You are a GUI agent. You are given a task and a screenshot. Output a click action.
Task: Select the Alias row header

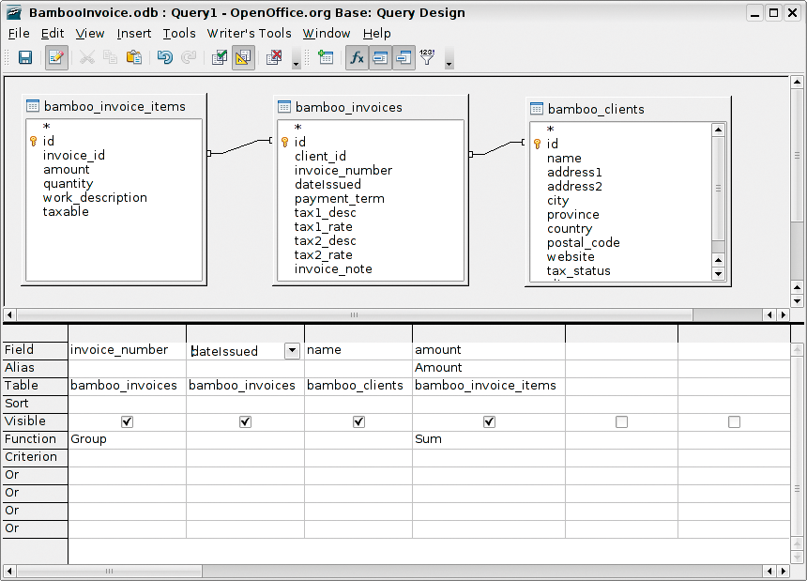click(x=35, y=368)
